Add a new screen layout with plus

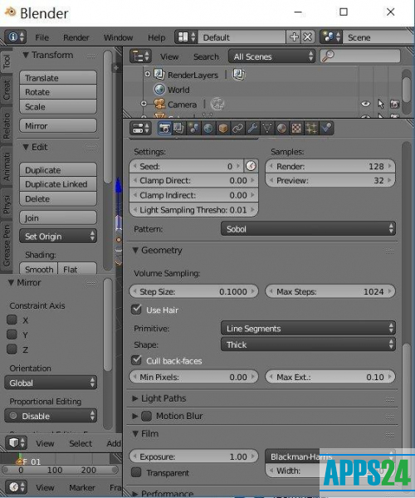pyautogui.click(x=294, y=37)
